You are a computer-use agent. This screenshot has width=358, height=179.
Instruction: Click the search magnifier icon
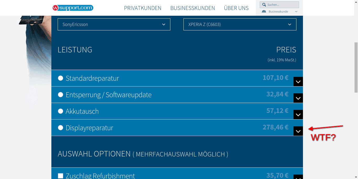pos(264,5)
